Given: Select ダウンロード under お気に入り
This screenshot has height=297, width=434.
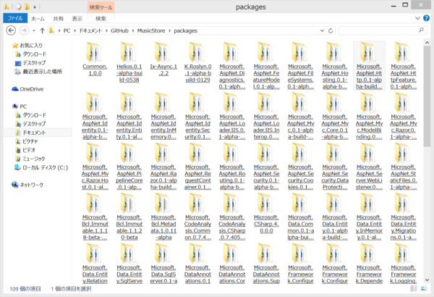Looking at the screenshot, I should tap(31, 54).
